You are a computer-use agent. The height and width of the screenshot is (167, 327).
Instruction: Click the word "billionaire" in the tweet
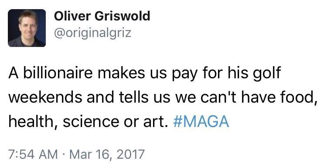pyautogui.click(x=58, y=73)
